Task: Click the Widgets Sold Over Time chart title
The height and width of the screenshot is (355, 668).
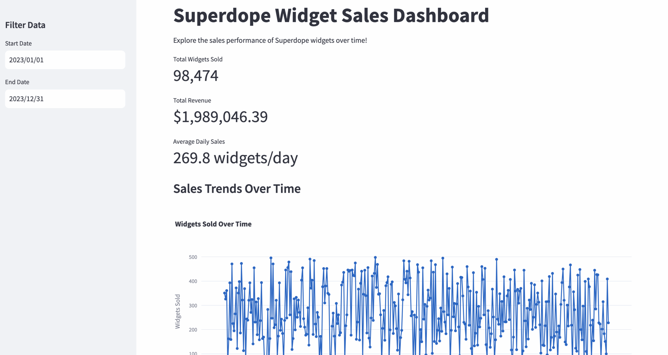Action: (213, 224)
